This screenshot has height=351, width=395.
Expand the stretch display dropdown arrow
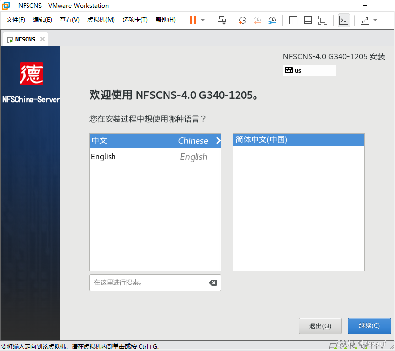click(375, 20)
